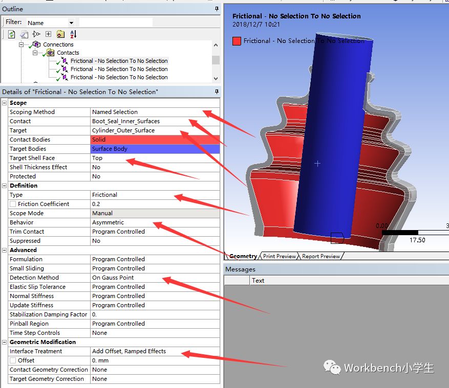Click the pushpin on the Details panel
The width and height of the screenshot is (449, 388).
[x=217, y=92]
